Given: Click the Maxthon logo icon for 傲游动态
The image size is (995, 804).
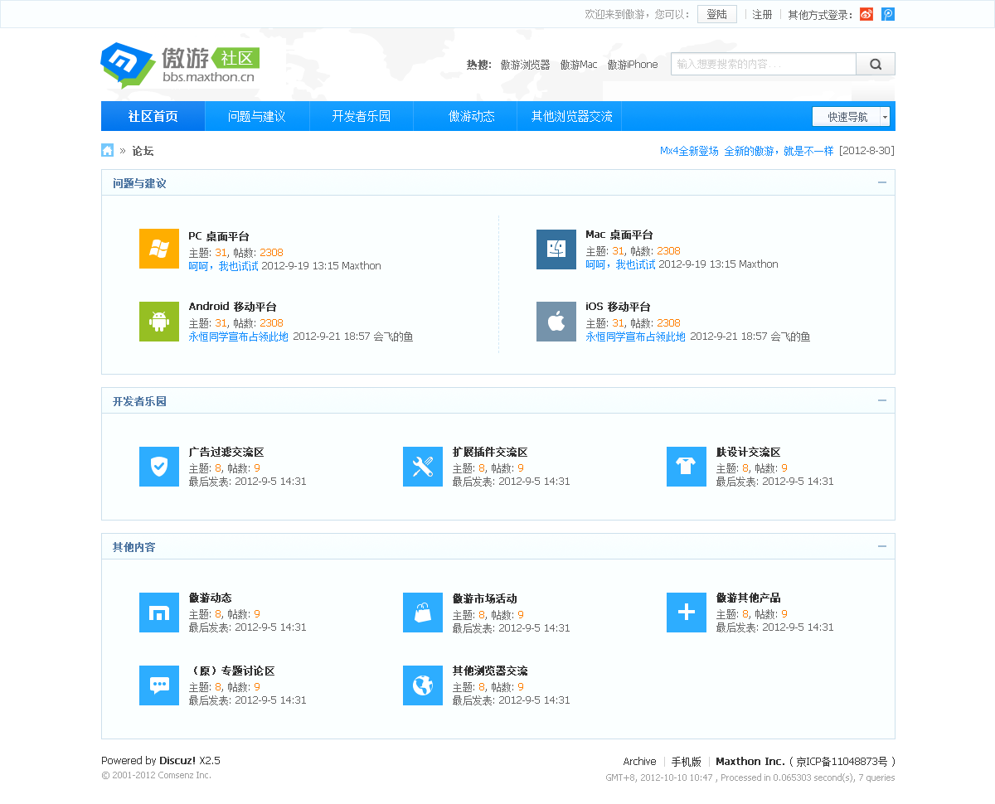Looking at the screenshot, I should (159, 613).
